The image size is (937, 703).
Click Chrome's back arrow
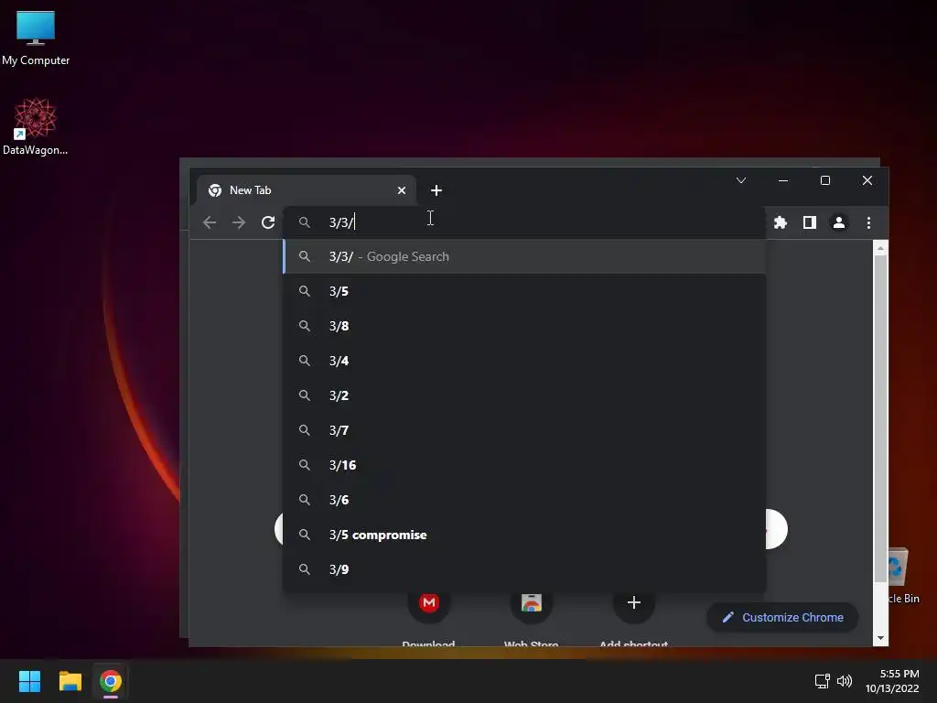[x=210, y=223]
